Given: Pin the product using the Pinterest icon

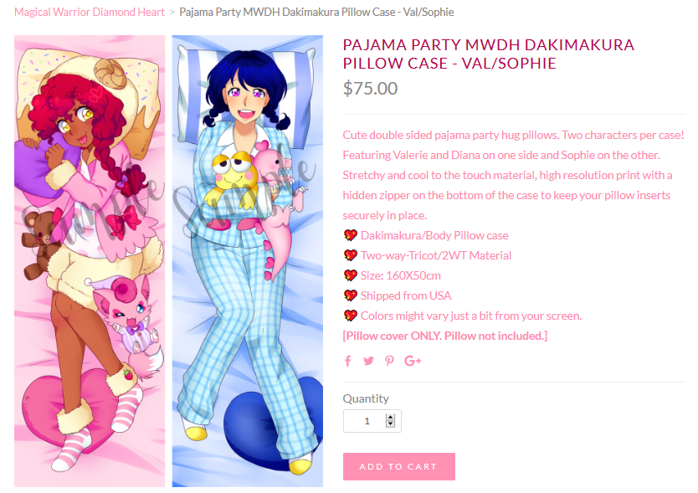Looking at the screenshot, I should point(389,361).
